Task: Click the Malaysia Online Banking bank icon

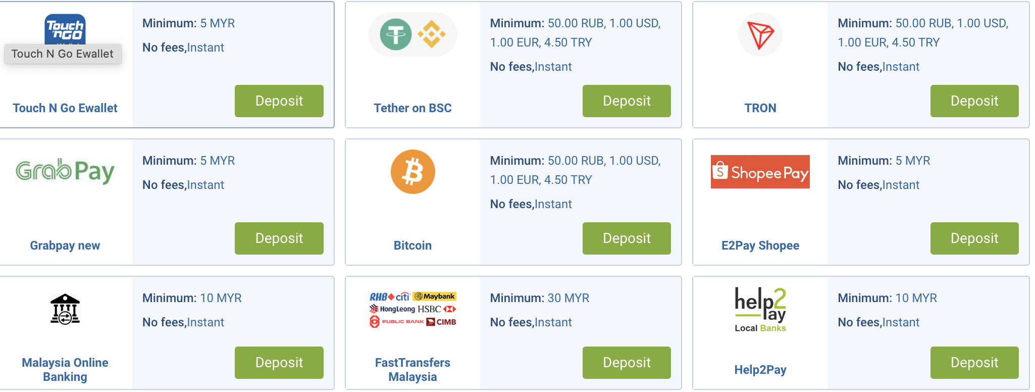Action: tap(65, 309)
